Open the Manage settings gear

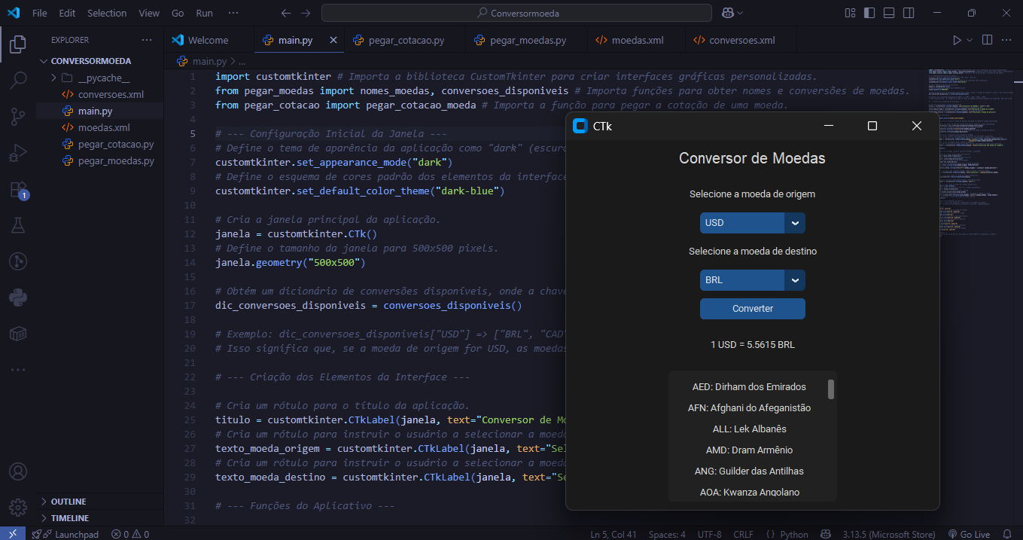[x=18, y=507]
